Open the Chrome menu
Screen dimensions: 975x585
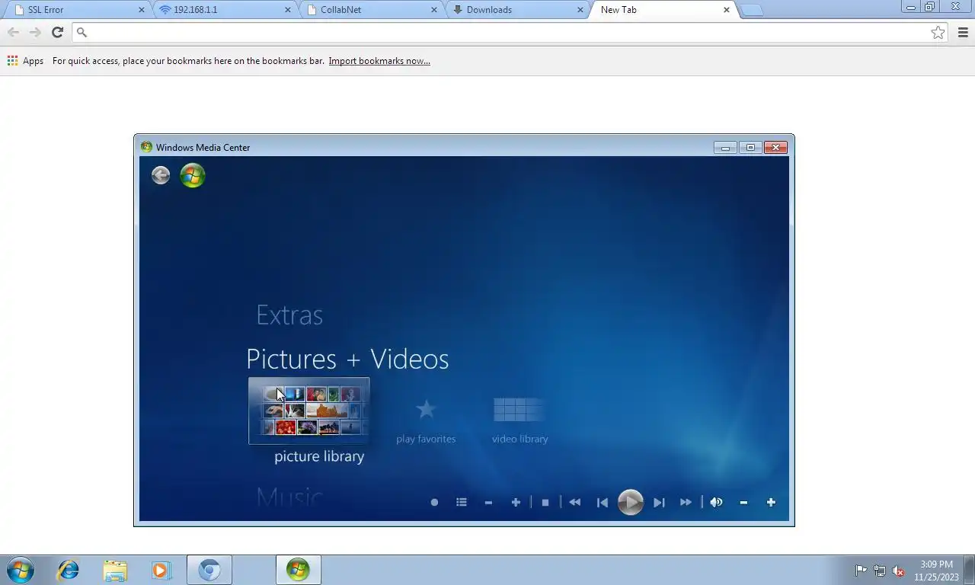pos(963,32)
